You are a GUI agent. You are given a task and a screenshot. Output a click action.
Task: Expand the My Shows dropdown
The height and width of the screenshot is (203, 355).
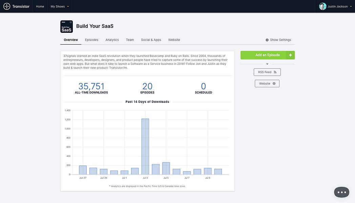[60, 6]
